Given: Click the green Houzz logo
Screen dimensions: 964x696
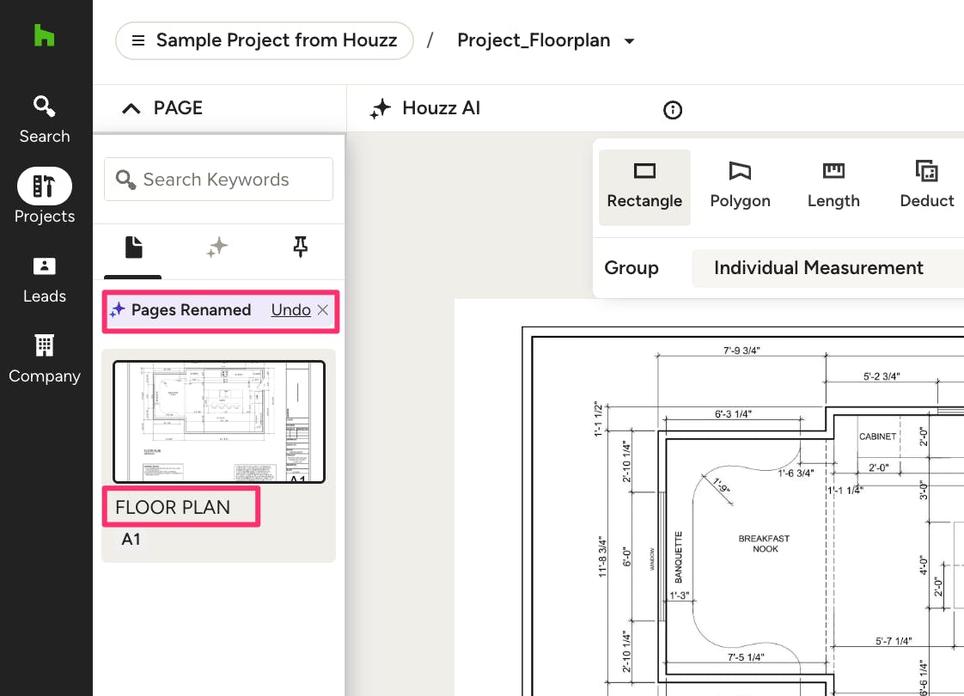Looking at the screenshot, I should tap(45, 35).
